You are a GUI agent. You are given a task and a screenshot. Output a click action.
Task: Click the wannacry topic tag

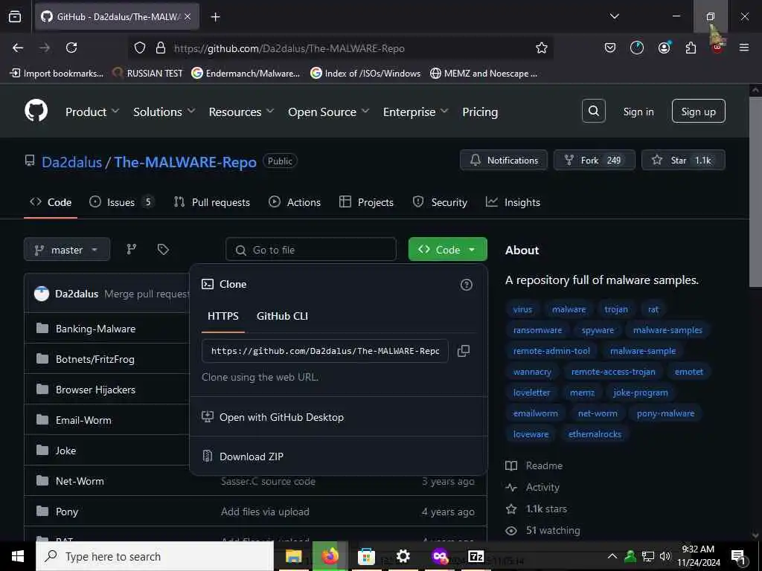(x=532, y=372)
